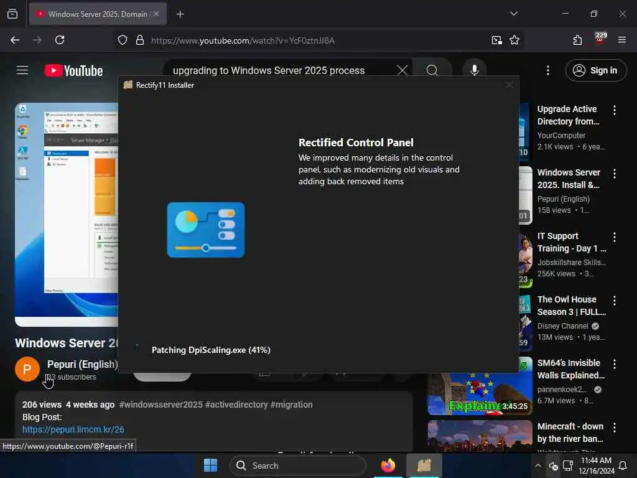The image size is (637, 478).
Task: Open the tracking protection shield icon
Action: [123, 40]
